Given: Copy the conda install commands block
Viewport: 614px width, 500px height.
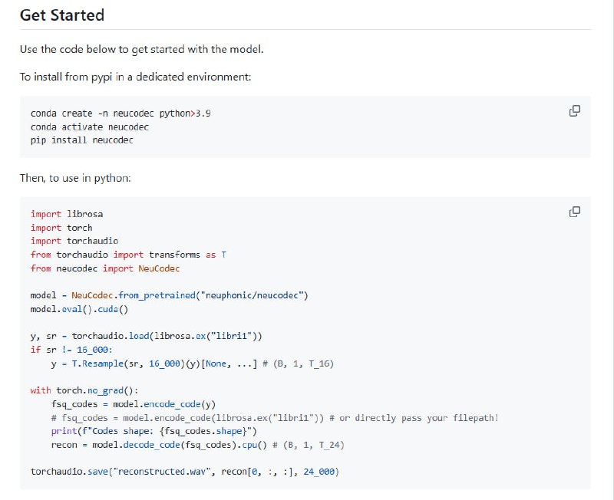Looking at the screenshot, I should click(x=574, y=111).
